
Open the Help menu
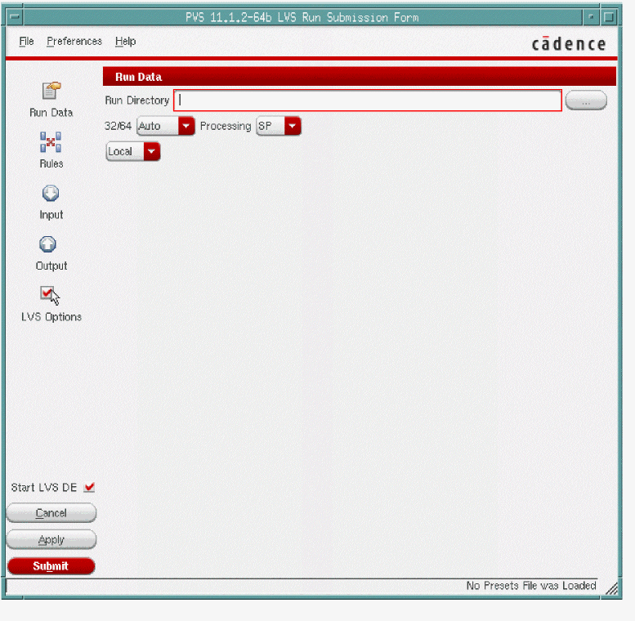coord(126,42)
